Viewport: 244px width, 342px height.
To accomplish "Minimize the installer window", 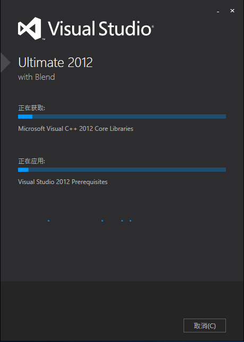I will click(218, 11).
